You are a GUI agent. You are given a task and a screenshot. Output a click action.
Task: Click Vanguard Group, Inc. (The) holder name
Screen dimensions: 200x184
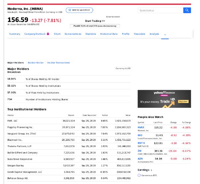click(22, 133)
